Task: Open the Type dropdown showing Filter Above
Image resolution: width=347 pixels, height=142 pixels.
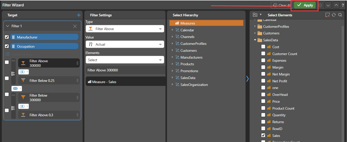Action: pyautogui.click(x=125, y=29)
